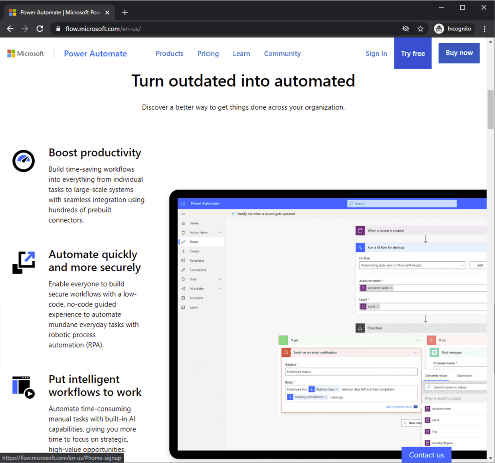Click the third-party cookie blocked eye icon
The image size is (495, 463).
point(406,29)
